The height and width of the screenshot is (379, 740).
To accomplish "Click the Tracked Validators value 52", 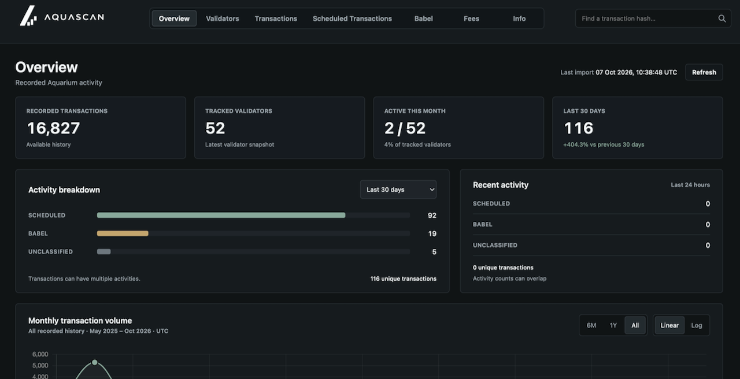I will tap(215, 128).
